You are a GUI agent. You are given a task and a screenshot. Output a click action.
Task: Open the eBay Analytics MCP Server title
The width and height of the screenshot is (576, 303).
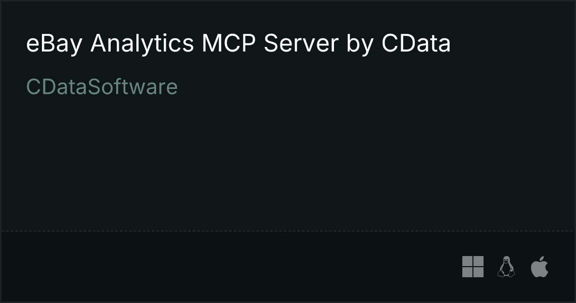pos(238,43)
